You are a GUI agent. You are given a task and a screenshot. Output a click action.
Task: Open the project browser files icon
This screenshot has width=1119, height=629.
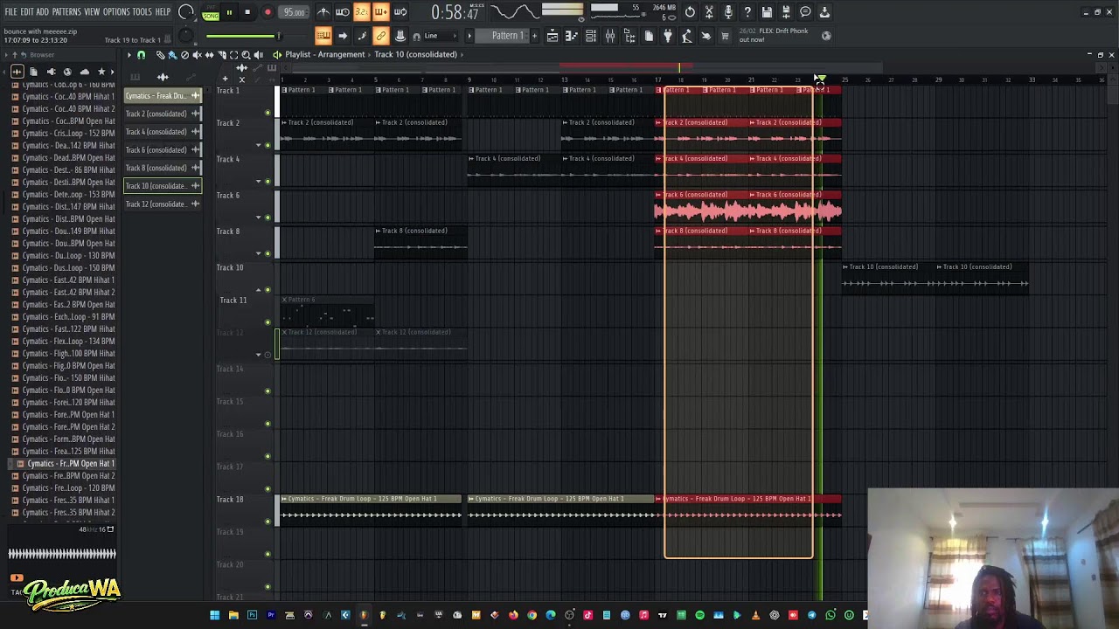(x=649, y=36)
